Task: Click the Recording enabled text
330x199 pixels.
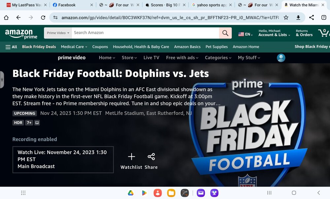Action: click(35, 139)
